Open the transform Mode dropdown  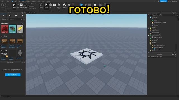click(34, 4)
